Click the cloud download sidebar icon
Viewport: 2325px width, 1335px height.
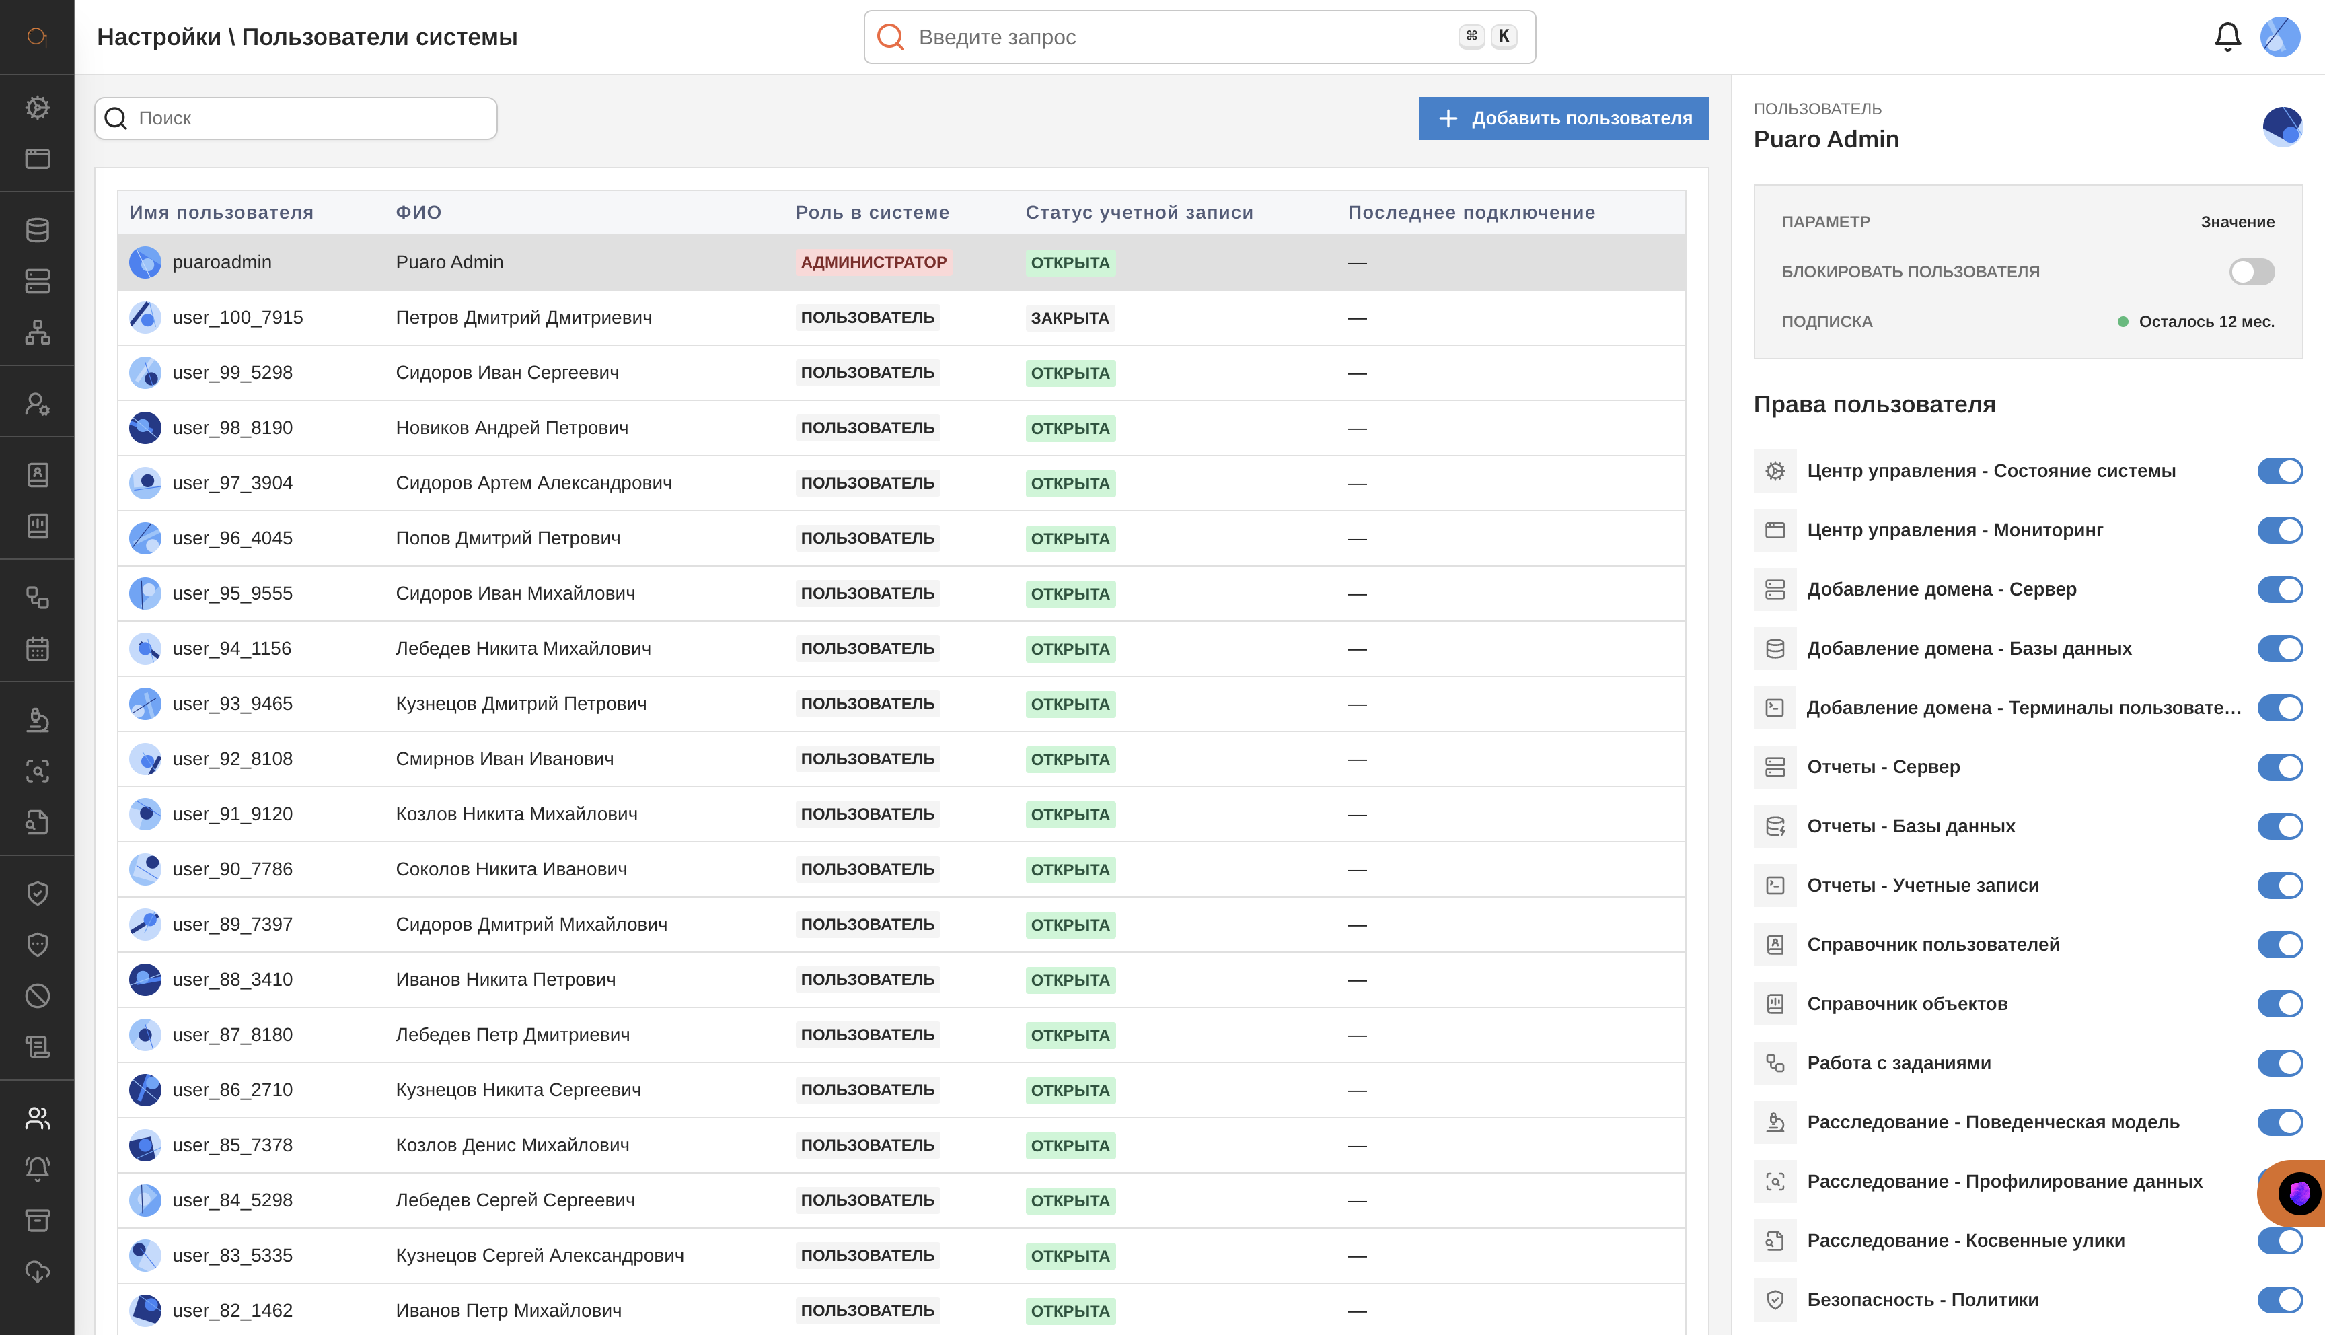tap(38, 1272)
